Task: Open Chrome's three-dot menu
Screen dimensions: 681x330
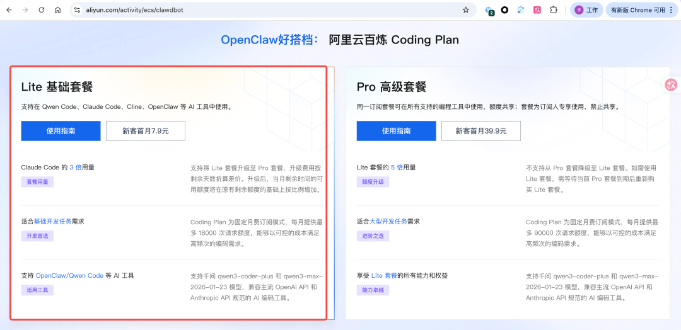Action: coord(672,10)
